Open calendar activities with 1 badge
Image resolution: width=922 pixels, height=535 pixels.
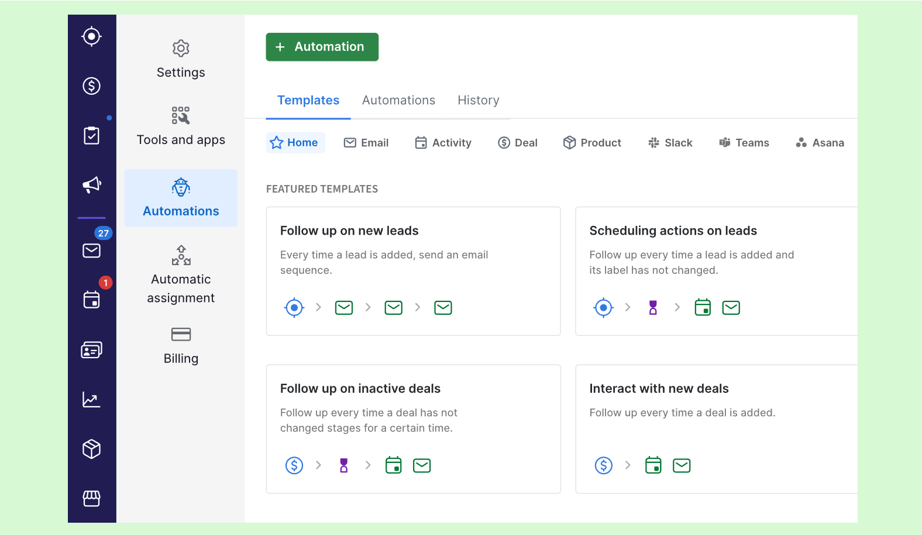point(91,300)
